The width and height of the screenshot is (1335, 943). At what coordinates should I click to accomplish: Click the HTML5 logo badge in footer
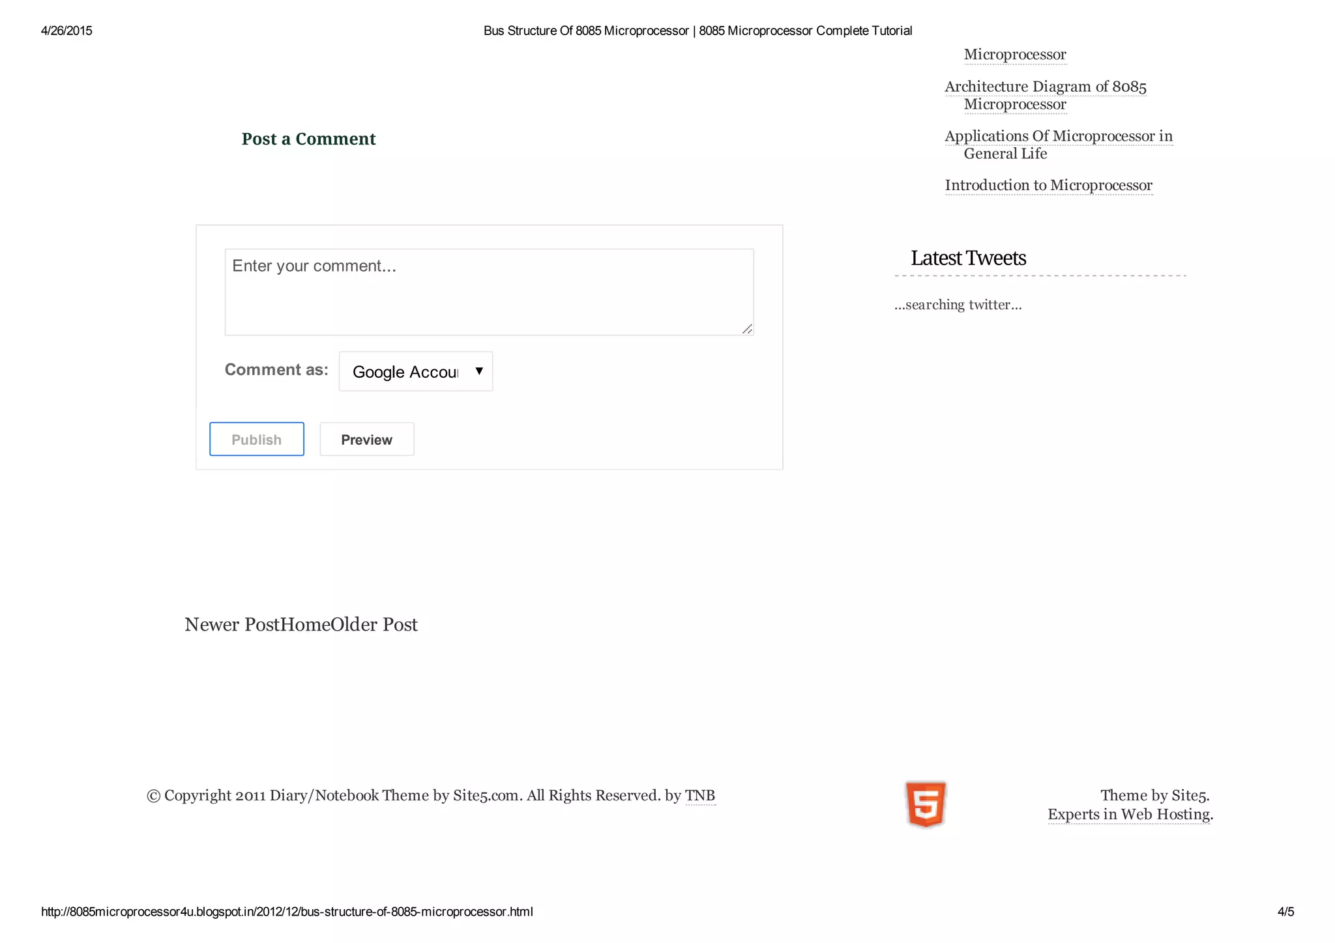click(926, 804)
